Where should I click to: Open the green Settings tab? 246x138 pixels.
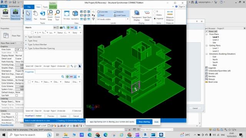[x=53, y=7]
